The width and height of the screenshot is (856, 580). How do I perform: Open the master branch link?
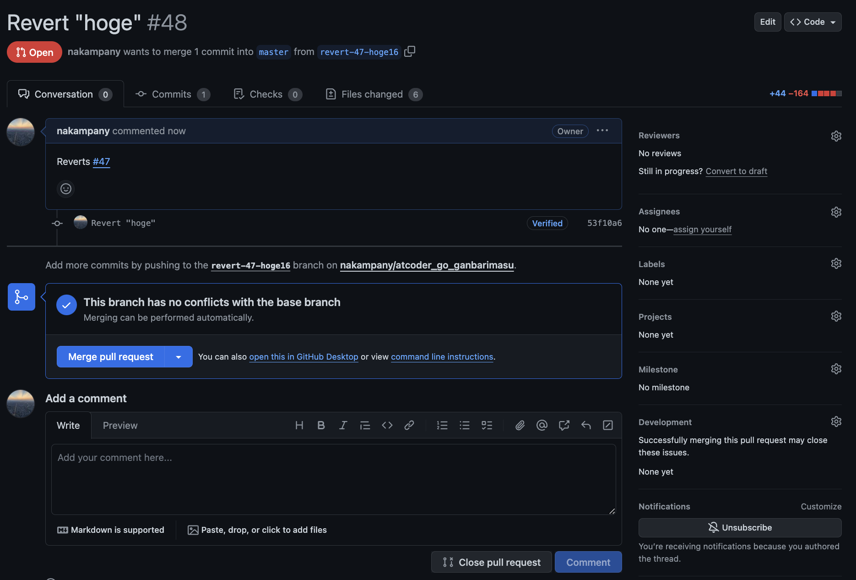[273, 52]
